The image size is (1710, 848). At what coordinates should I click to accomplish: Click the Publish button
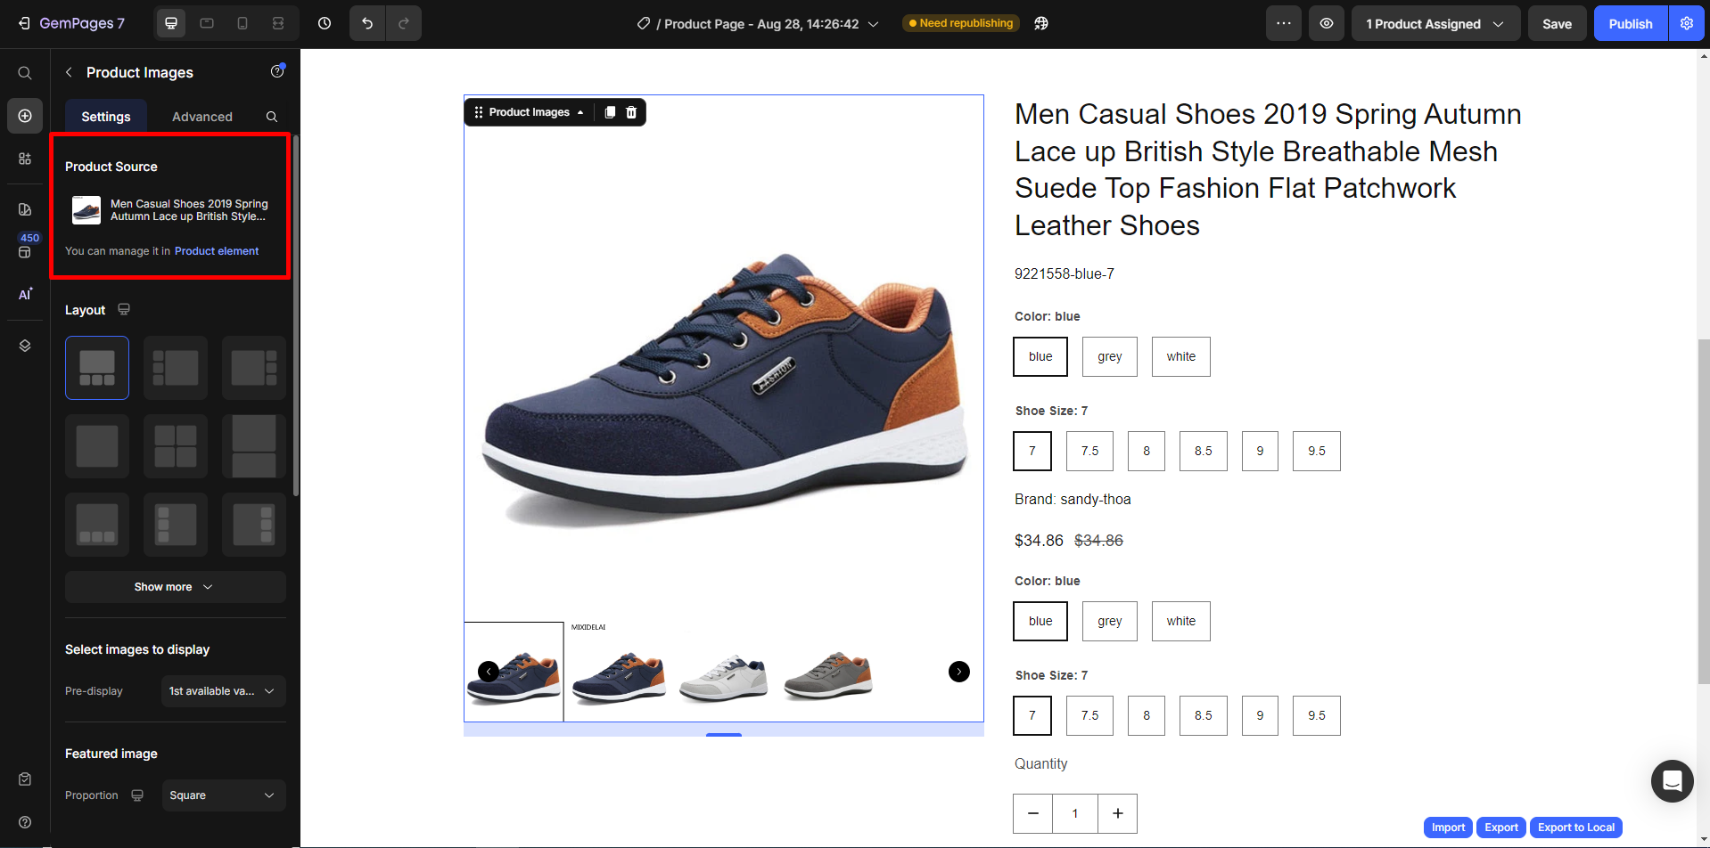click(1630, 24)
